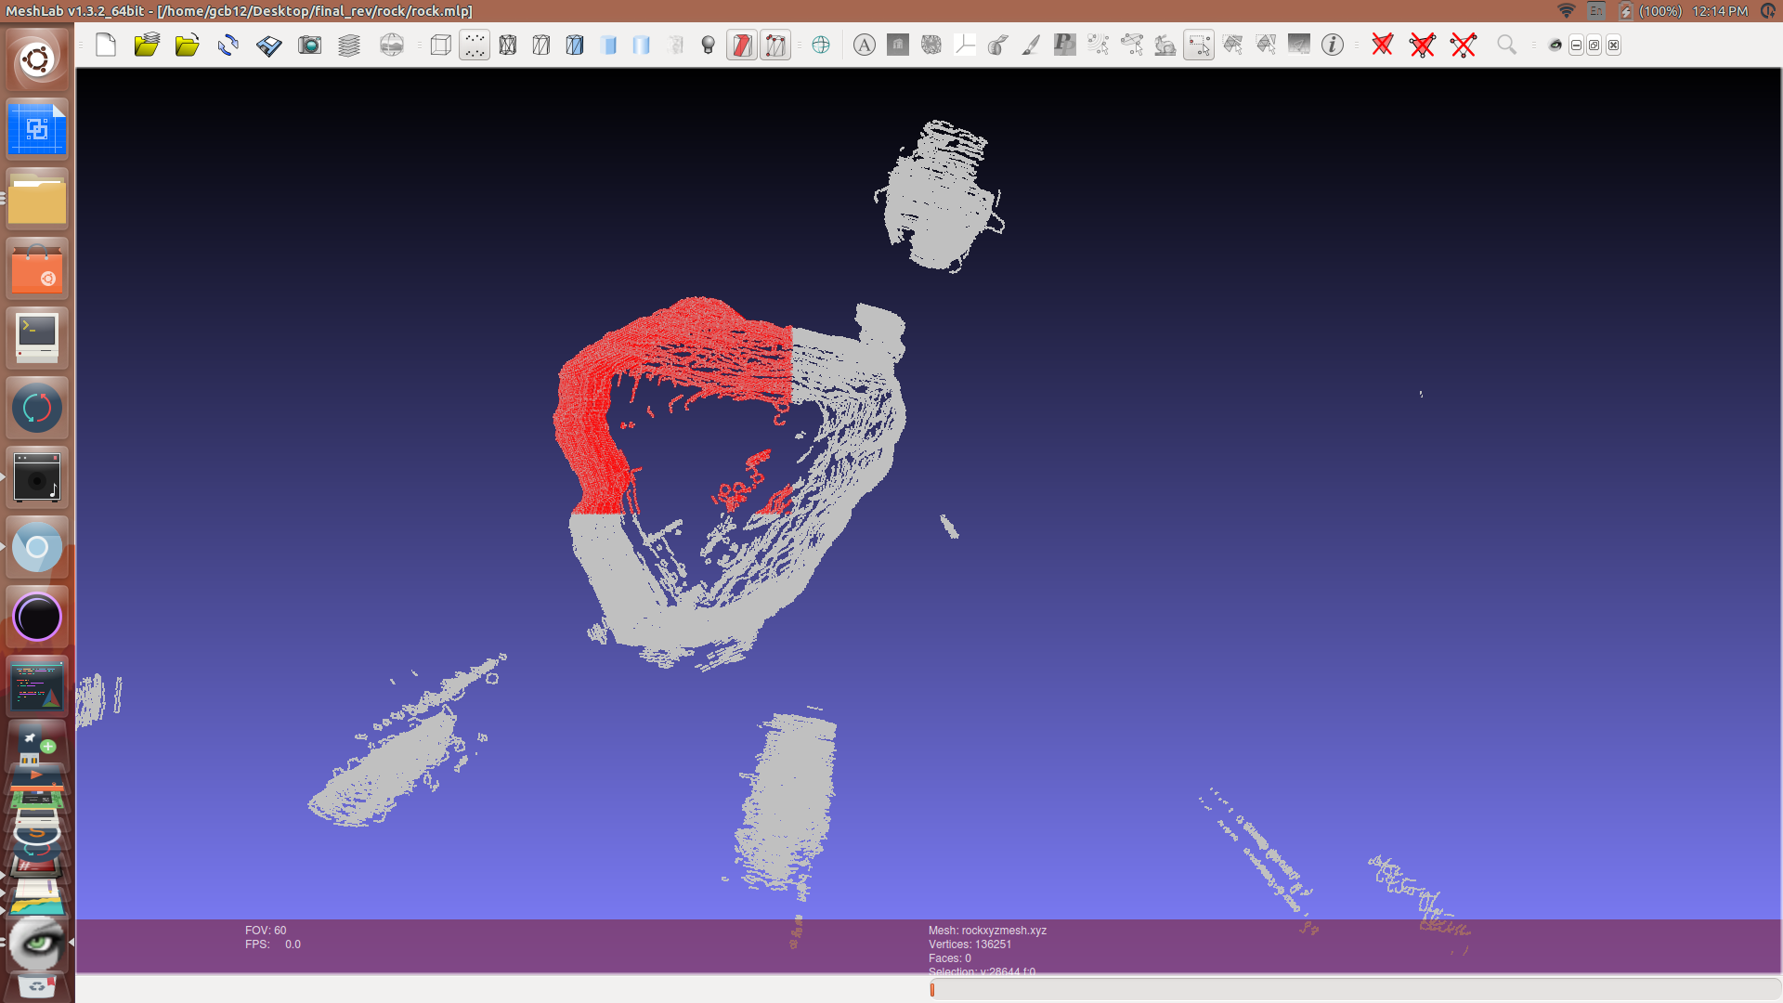Image resolution: width=1783 pixels, height=1003 pixels.
Task: Toggle wireframe render mode
Action: [x=508, y=45]
